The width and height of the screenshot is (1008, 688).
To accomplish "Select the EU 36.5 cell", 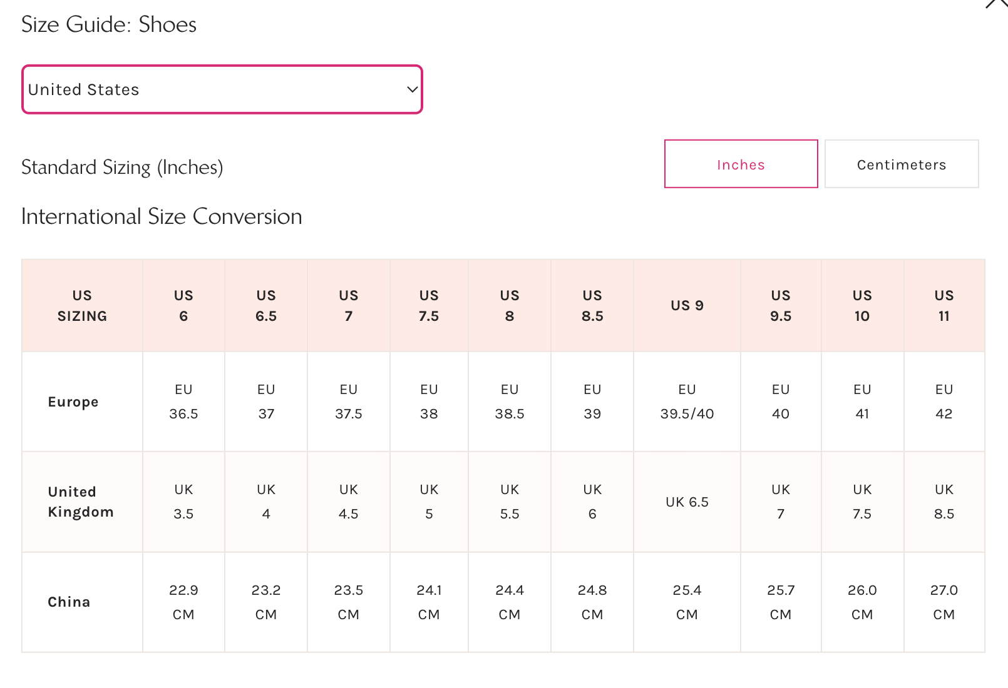I will pyautogui.click(x=183, y=402).
